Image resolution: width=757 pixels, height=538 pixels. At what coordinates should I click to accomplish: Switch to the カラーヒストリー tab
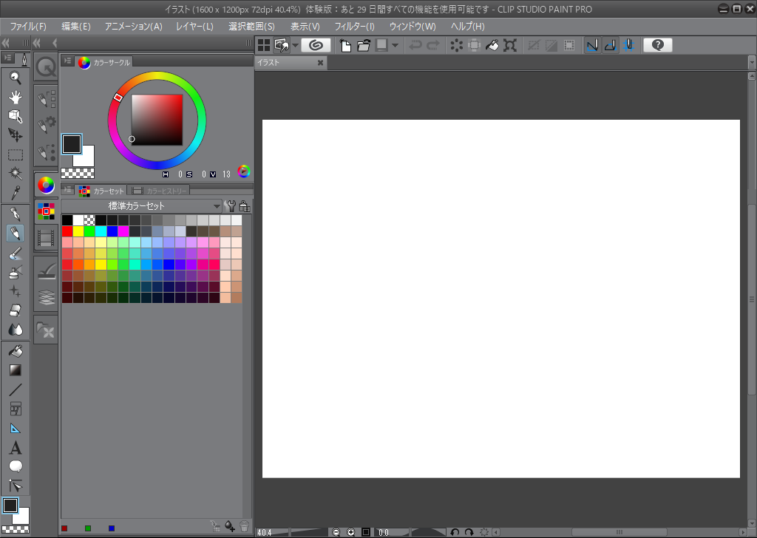click(x=166, y=190)
